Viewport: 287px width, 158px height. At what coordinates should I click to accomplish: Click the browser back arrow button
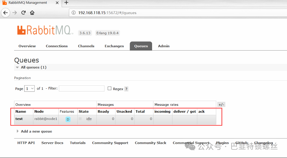click(x=6, y=13)
